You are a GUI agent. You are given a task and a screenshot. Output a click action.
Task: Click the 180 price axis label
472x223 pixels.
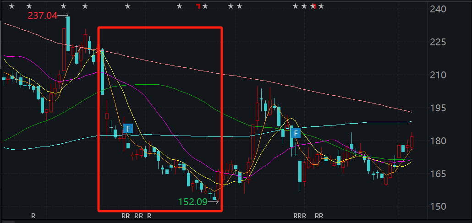click(x=439, y=141)
